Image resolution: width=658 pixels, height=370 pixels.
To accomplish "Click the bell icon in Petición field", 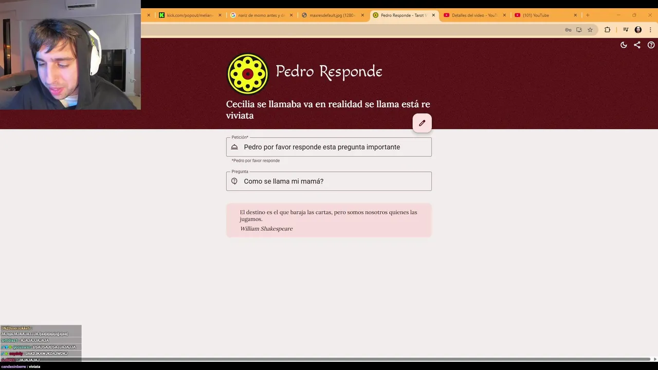I will [x=234, y=147].
